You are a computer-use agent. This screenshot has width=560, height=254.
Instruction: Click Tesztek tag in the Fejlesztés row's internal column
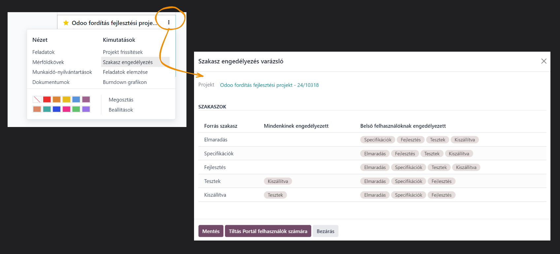point(439,167)
